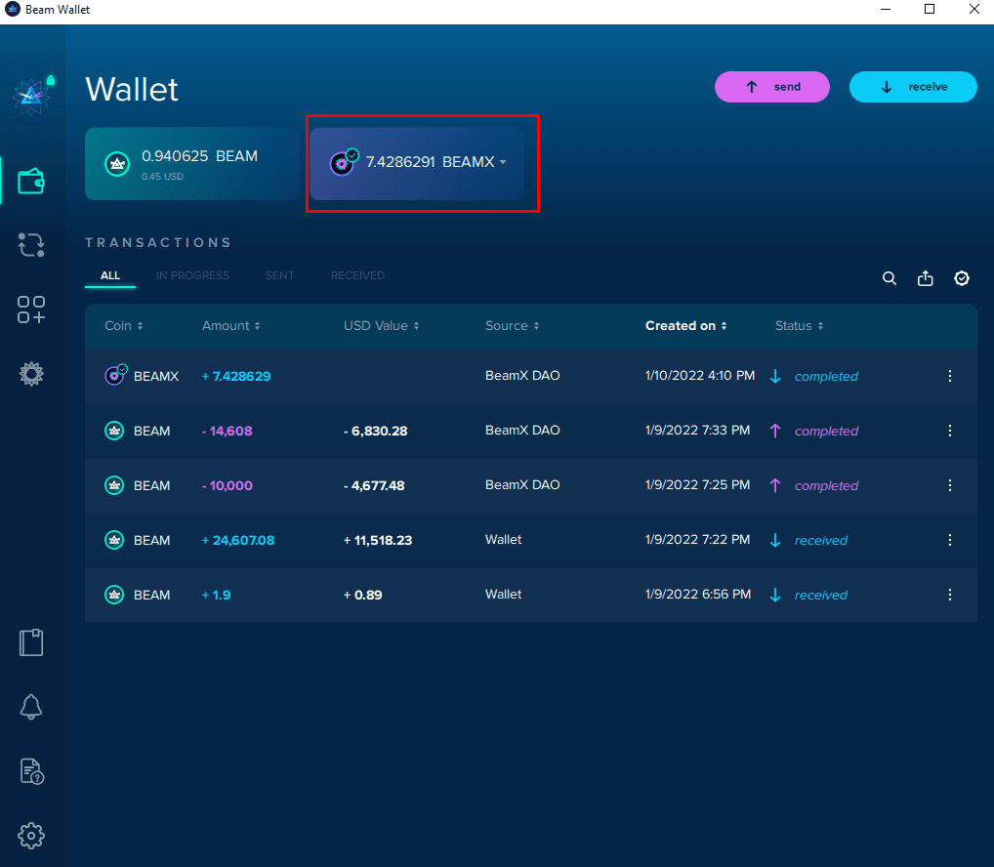Sort by Created on column header

tap(685, 326)
